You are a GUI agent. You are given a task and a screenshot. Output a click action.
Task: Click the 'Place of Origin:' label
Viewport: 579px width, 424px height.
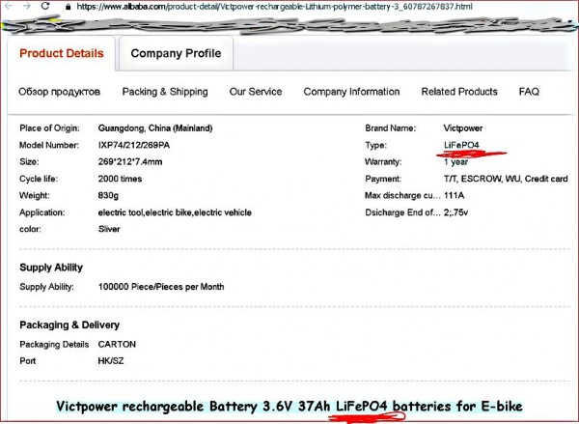49,128
